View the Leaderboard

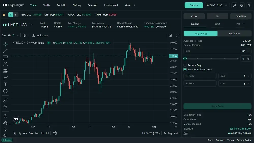[x=111, y=5]
